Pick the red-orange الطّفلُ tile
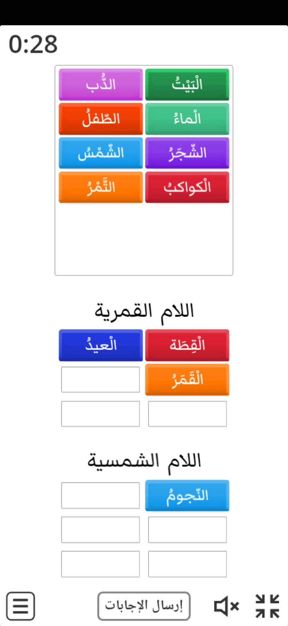 tap(101, 119)
